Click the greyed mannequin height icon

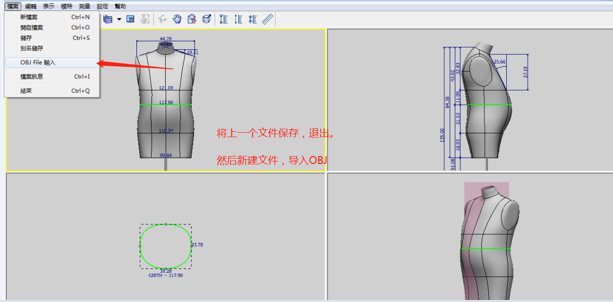pos(145,19)
